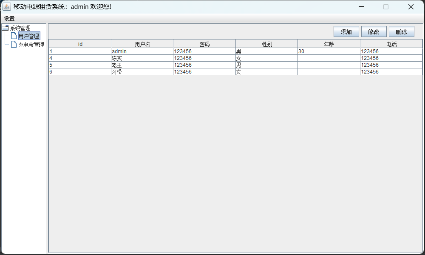Select the 用户管理 tree node

[x=29, y=36]
